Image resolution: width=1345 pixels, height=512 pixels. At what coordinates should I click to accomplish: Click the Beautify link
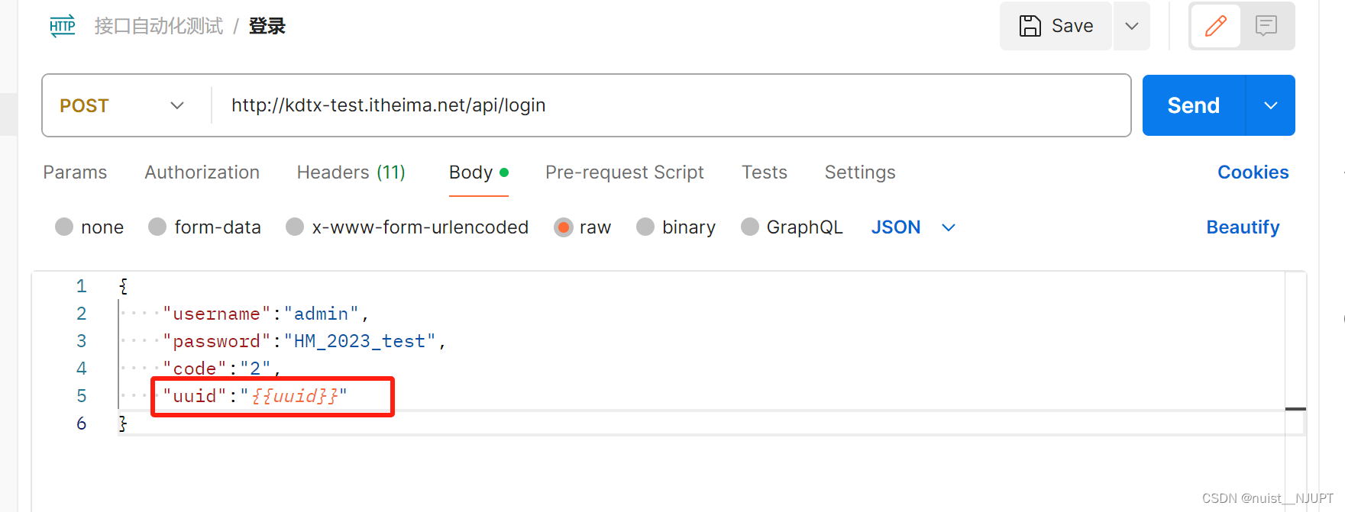1243,227
